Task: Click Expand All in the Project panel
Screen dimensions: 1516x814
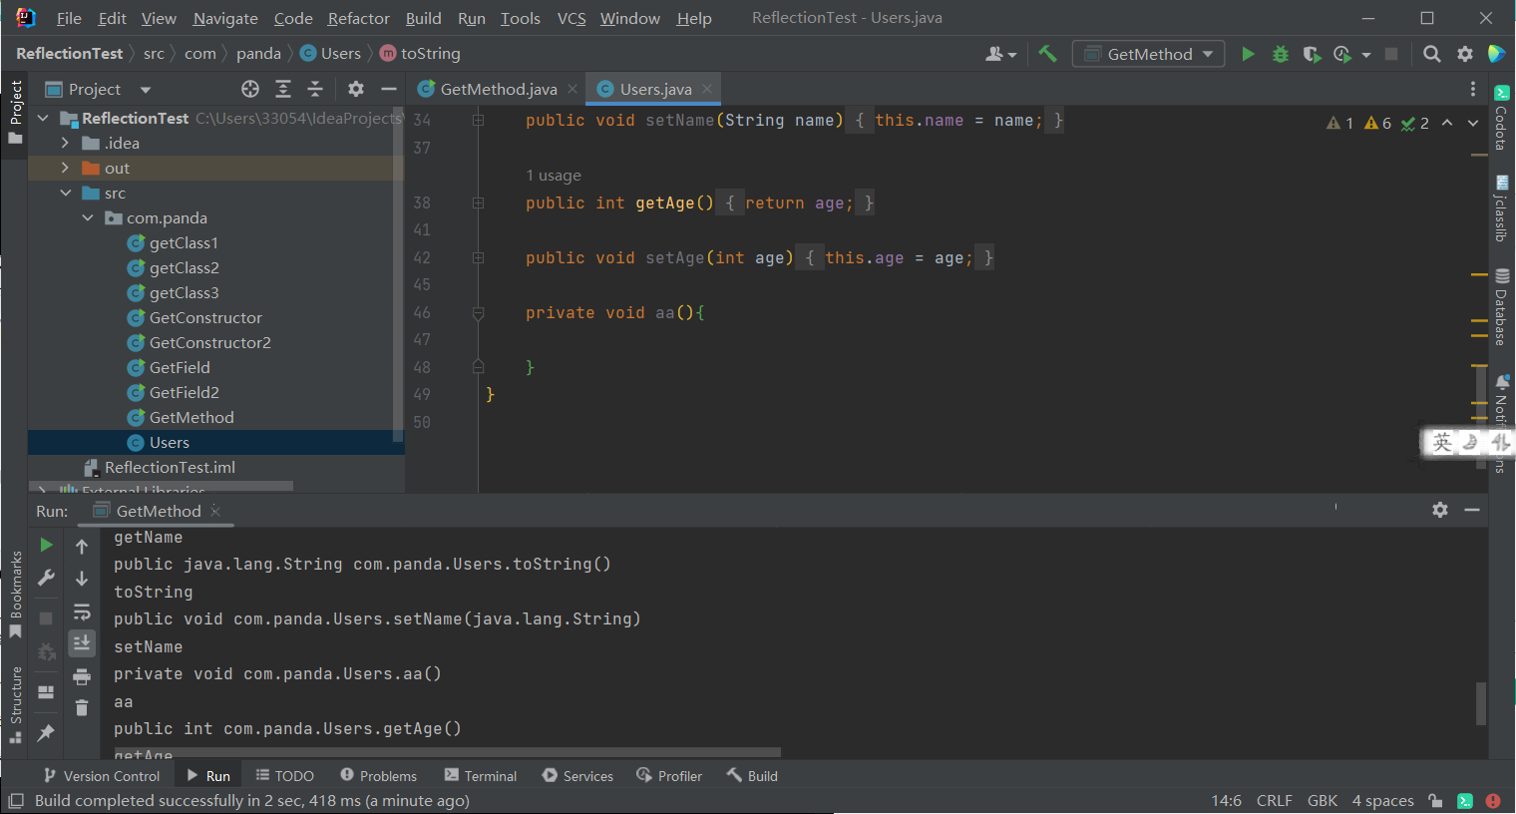Action: 283,89
